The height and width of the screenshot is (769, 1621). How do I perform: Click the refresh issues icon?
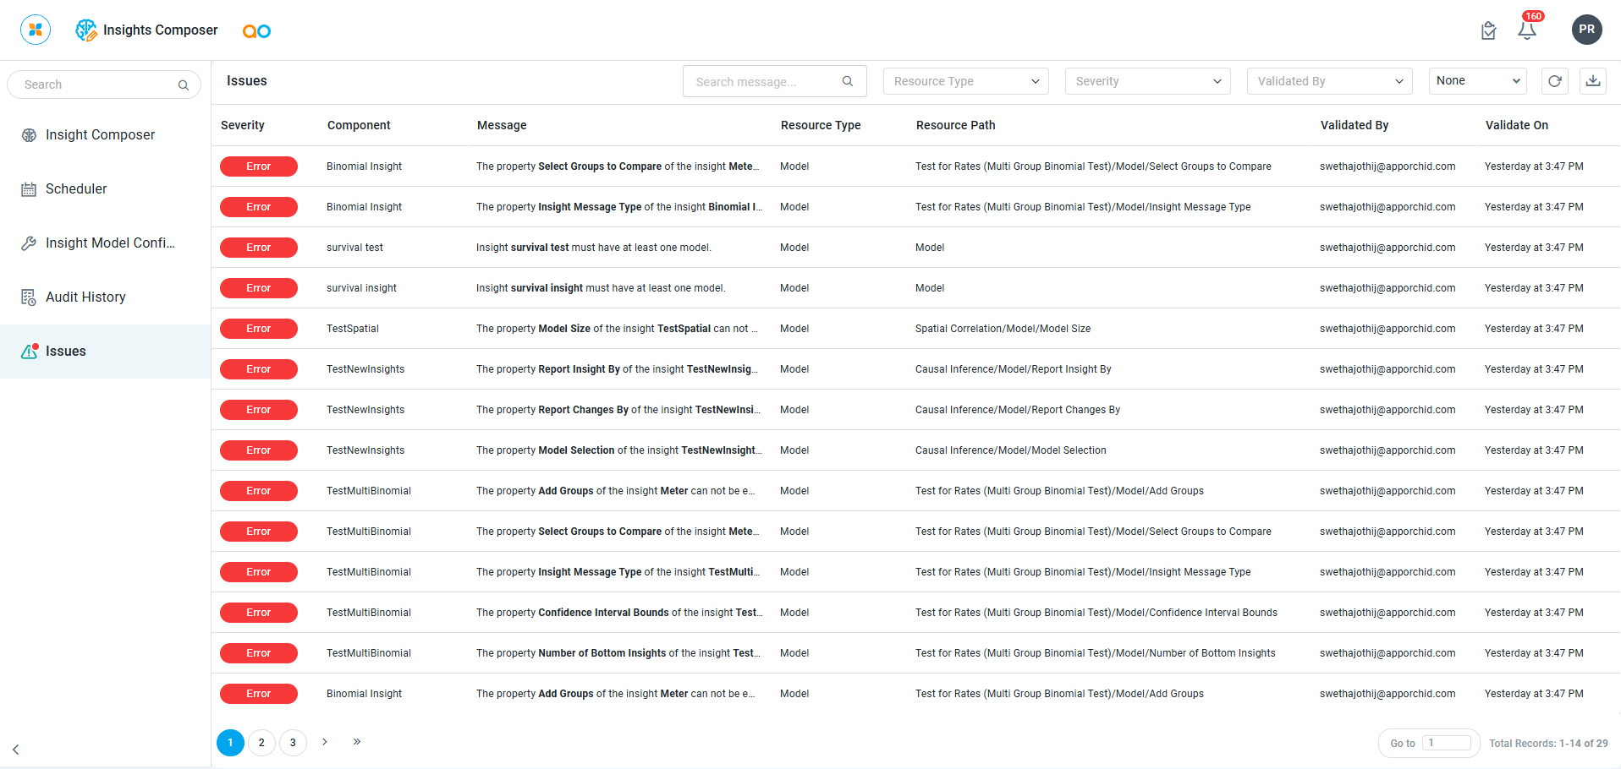click(1554, 81)
